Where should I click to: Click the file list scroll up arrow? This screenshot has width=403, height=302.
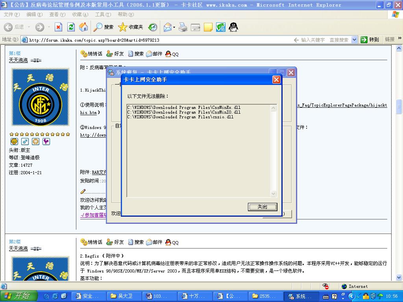[x=274, y=108]
